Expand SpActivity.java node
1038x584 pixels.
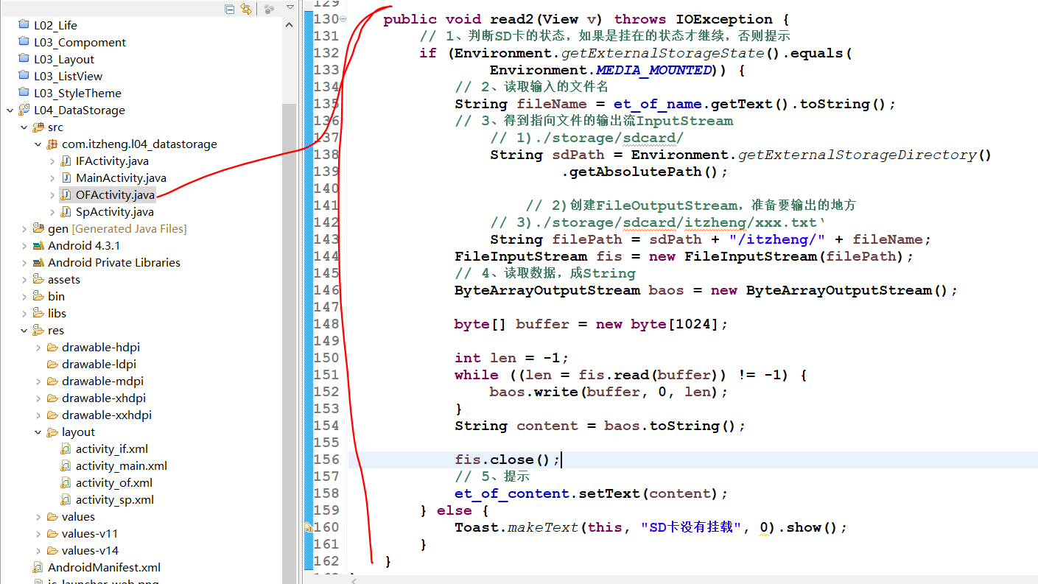point(52,211)
